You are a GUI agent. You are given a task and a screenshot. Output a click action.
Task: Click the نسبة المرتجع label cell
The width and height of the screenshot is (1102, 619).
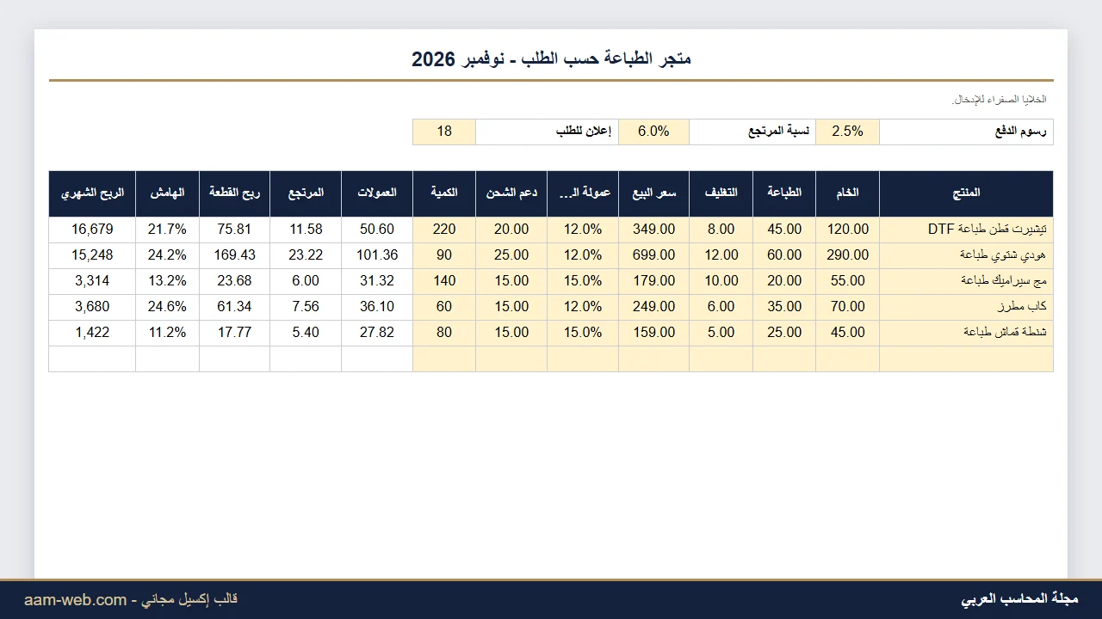pyautogui.click(x=752, y=132)
